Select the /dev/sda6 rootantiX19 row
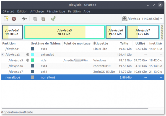The width and height of the screenshot is (166, 116). 83,66
